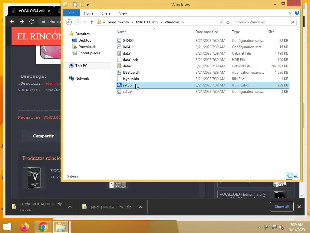Image resolution: width=310 pixels, height=233 pixels.
Task: Open Windows Start button
Action: [x=7, y=227]
